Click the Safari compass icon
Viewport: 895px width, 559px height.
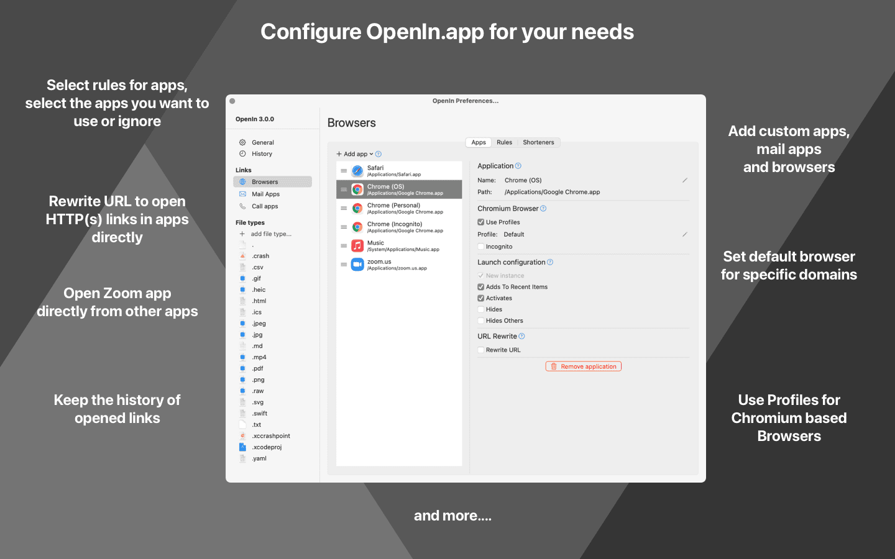click(x=357, y=171)
